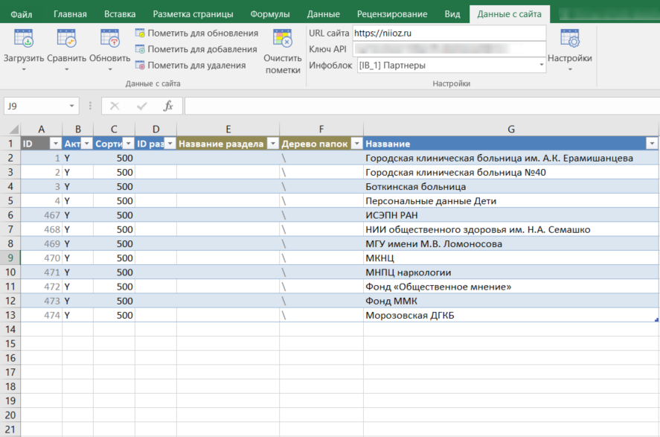Click Пометить для обновления icon
The width and height of the screenshot is (660, 437).
tap(140, 34)
